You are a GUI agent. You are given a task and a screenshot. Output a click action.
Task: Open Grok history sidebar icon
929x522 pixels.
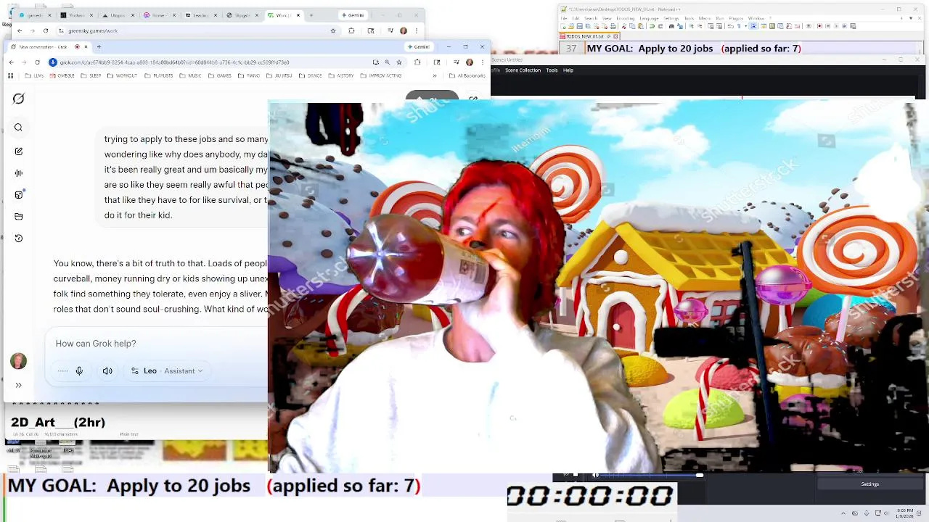click(18, 238)
